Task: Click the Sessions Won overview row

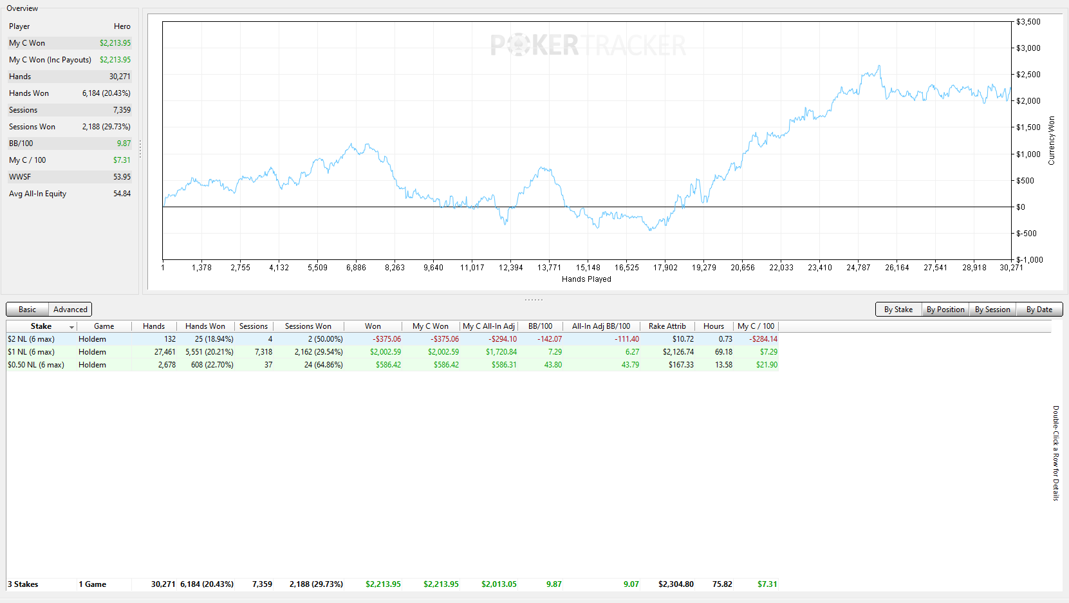Action: (70, 127)
